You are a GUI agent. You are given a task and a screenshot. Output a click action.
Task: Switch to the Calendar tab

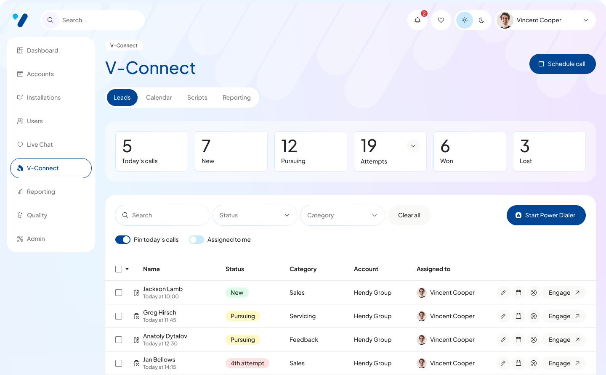(159, 97)
